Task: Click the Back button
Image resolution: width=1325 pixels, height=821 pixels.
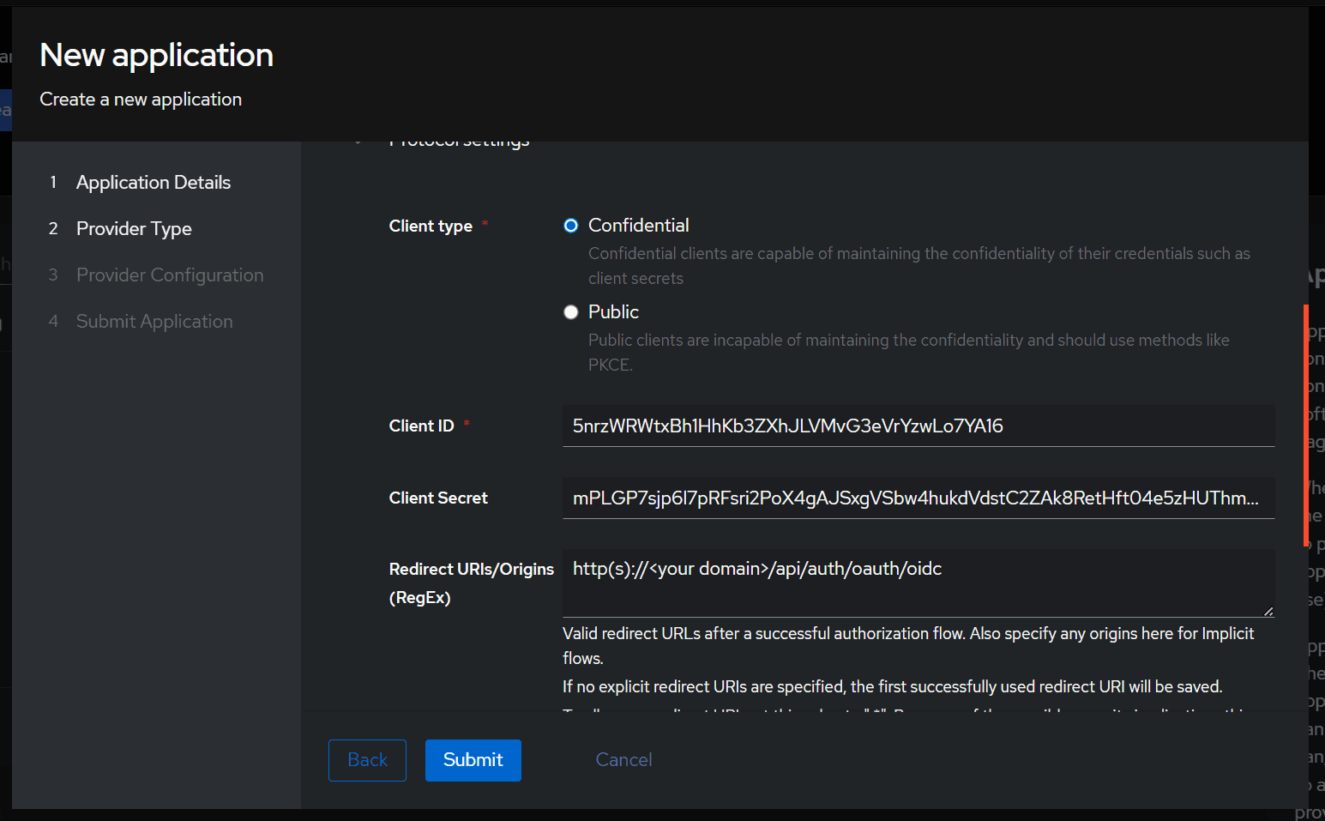Action: click(x=367, y=760)
